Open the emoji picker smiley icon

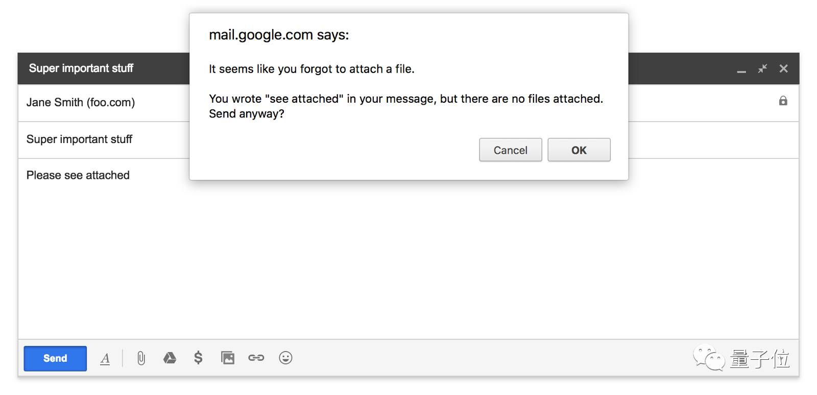tap(285, 358)
